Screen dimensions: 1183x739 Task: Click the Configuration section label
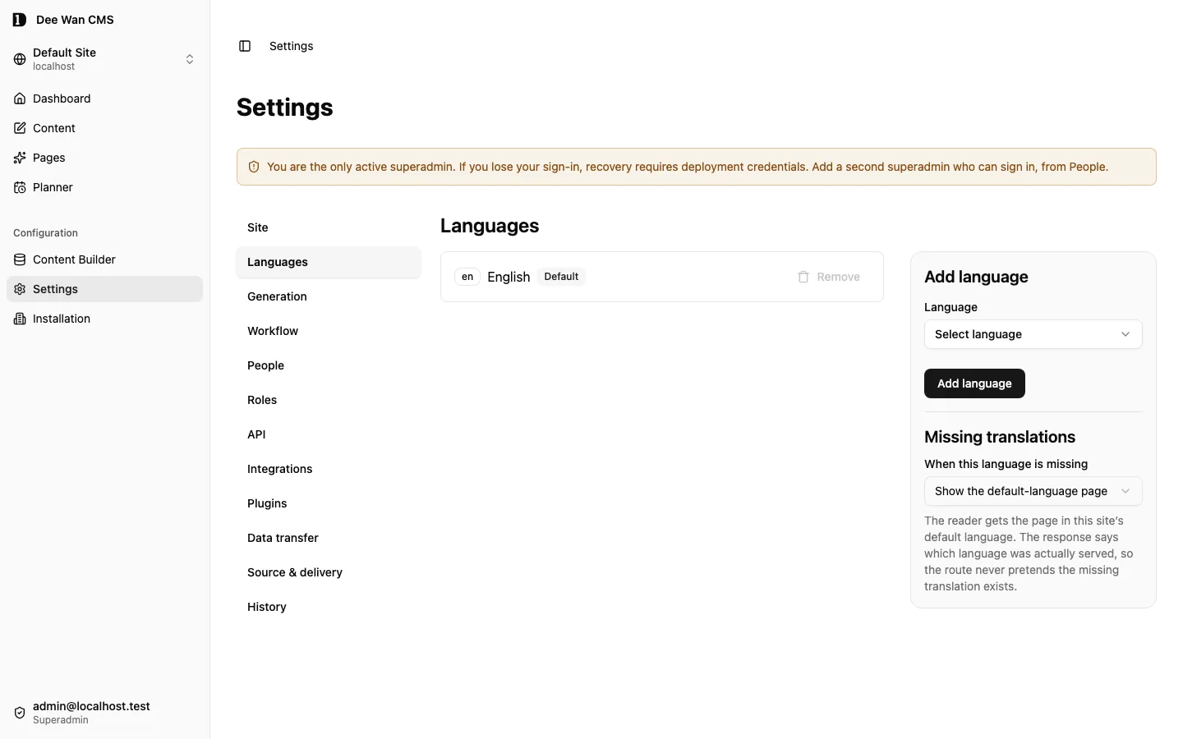pos(45,233)
